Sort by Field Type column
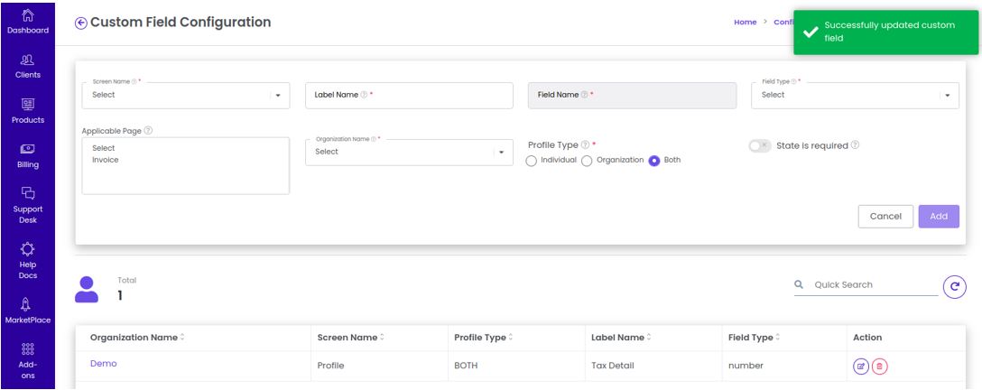This screenshot has width=982, height=390. point(754,338)
